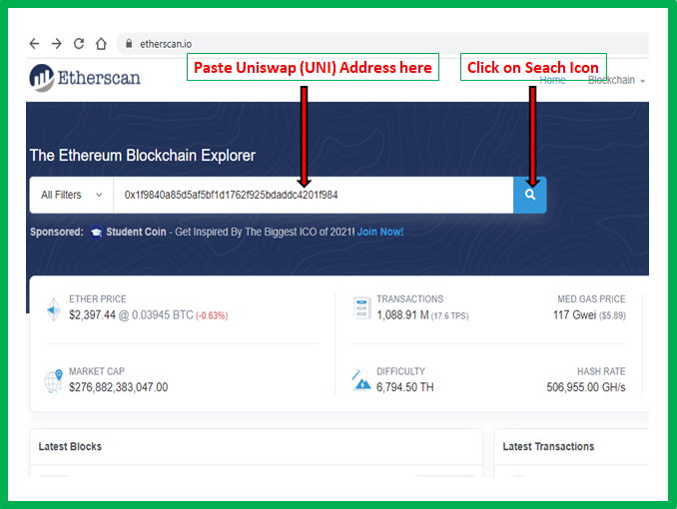Click The Ethereum Blockchain Explorer title
677x509 pixels.
point(143,156)
